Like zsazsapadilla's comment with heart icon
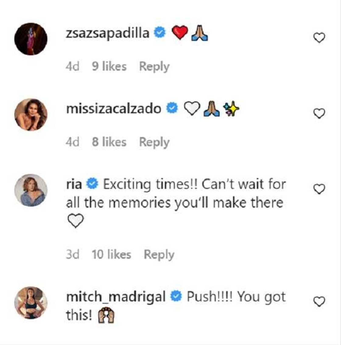 coord(319,38)
